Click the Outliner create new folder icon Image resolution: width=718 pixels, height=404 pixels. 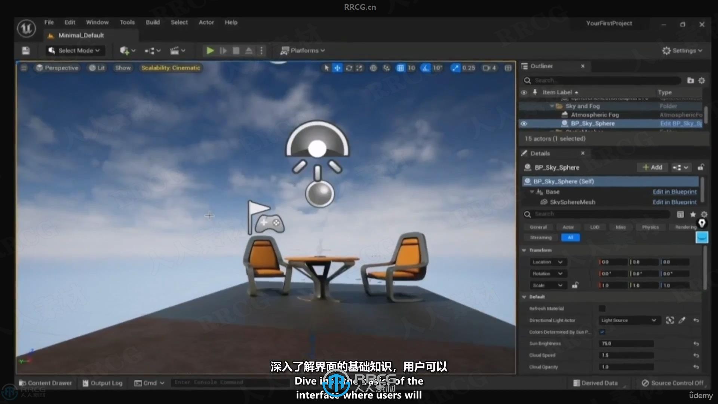coord(690,80)
